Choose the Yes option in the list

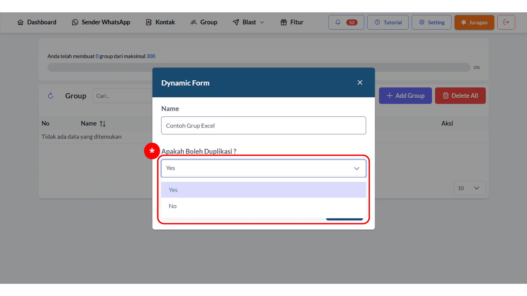point(263,190)
